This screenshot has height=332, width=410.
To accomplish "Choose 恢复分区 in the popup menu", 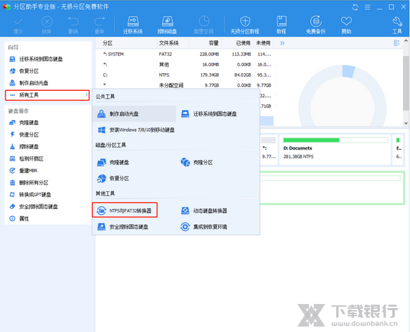I will [x=113, y=178].
